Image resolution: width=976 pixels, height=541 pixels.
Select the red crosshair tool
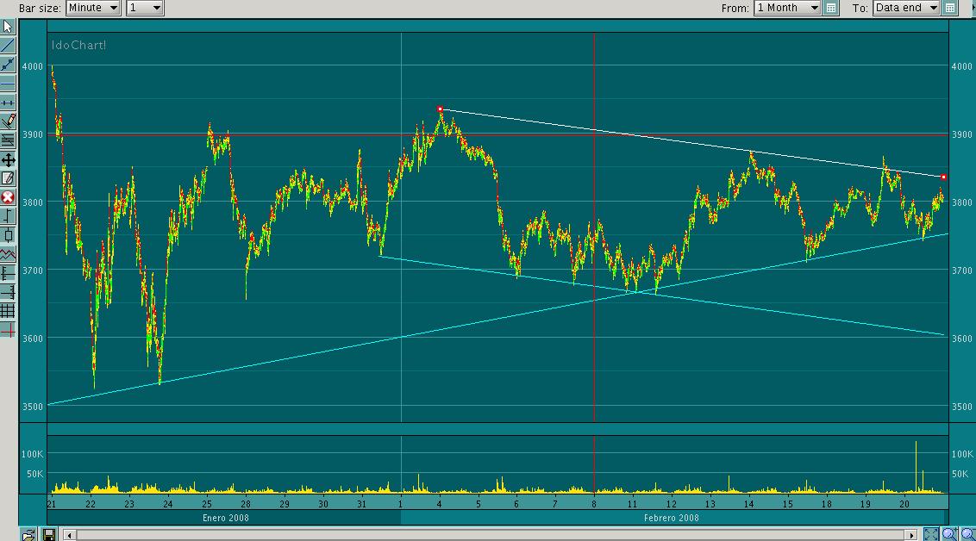click(8, 330)
